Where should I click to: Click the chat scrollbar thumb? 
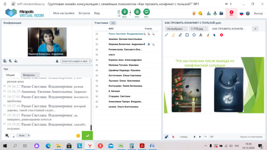pyautogui.click(x=91, y=128)
